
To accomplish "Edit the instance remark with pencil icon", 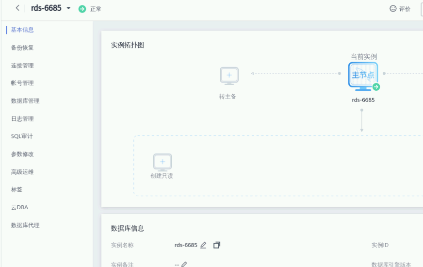I will 184,264.
